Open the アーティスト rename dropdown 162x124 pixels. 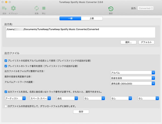click(15, 98)
